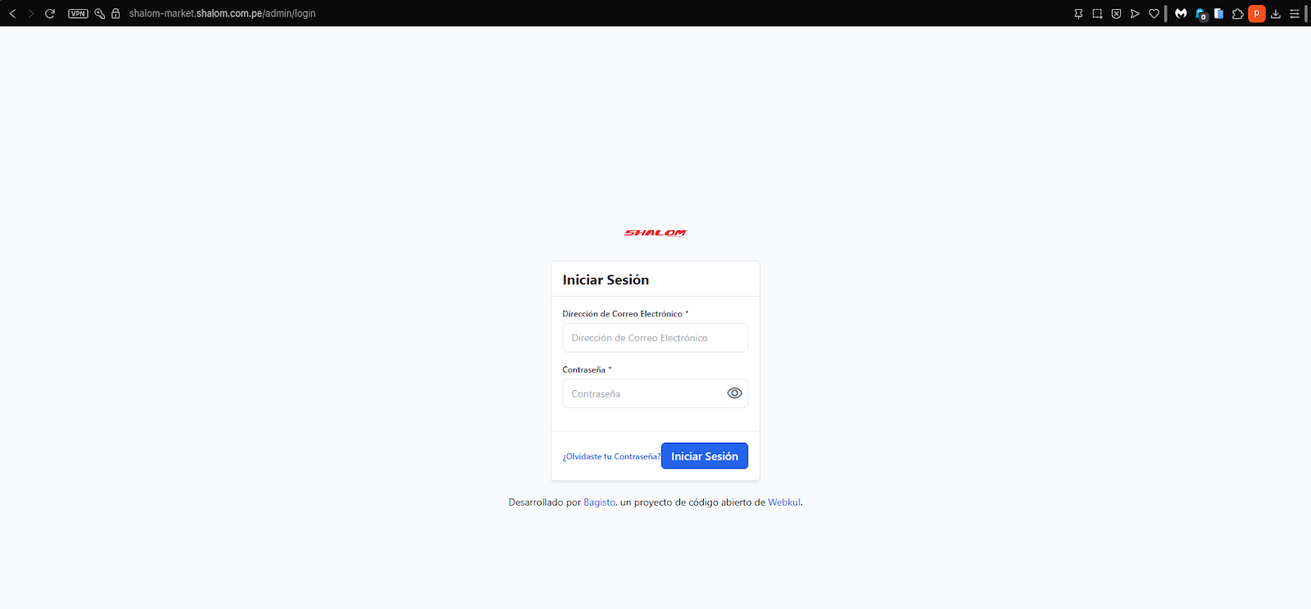The height and width of the screenshot is (609, 1311).
Task: Open the Ghostery extension with zero badge
Action: 1200,14
